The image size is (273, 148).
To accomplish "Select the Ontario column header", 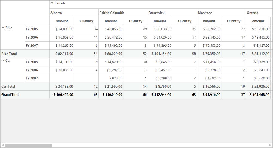I will pos(259,13).
